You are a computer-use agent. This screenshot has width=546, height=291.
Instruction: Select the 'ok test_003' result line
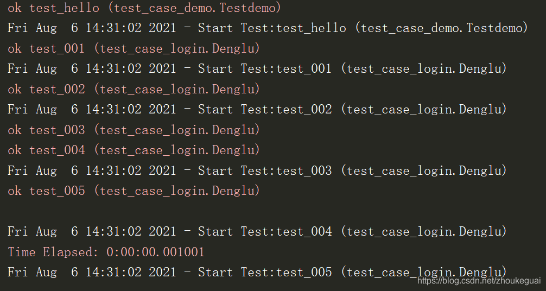click(134, 130)
